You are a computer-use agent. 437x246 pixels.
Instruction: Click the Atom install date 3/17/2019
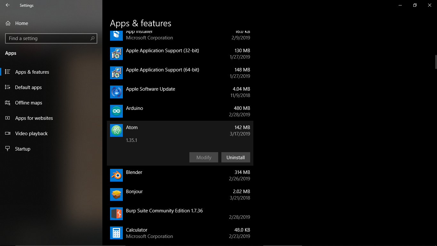tap(240, 134)
